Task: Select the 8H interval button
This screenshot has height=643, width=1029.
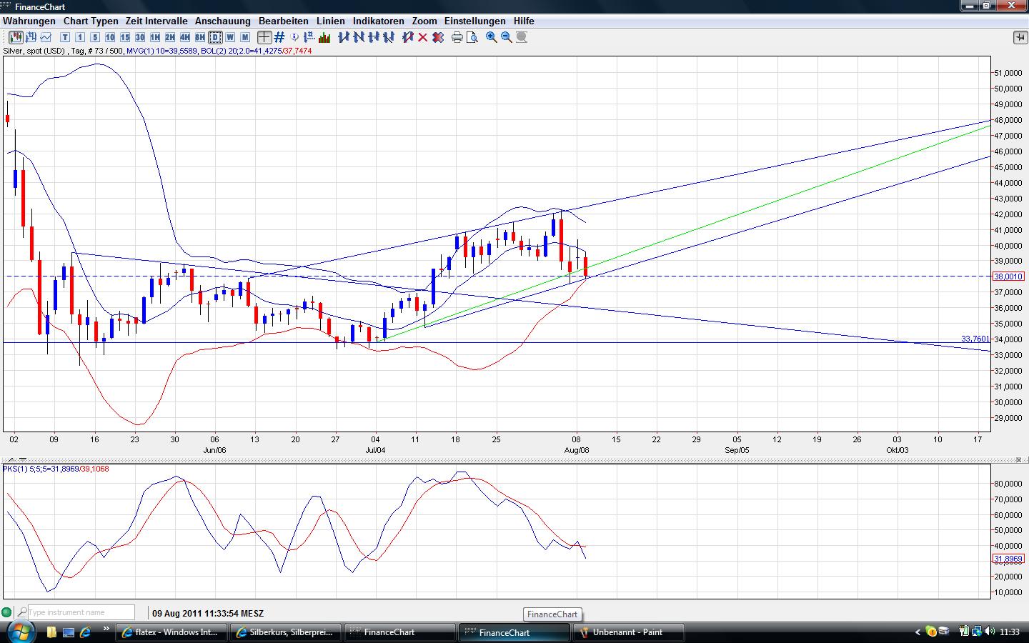Action: coord(200,37)
